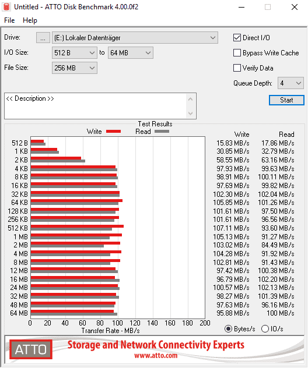Click the 2 KB read value 63.16 MB/s

[278, 160]
